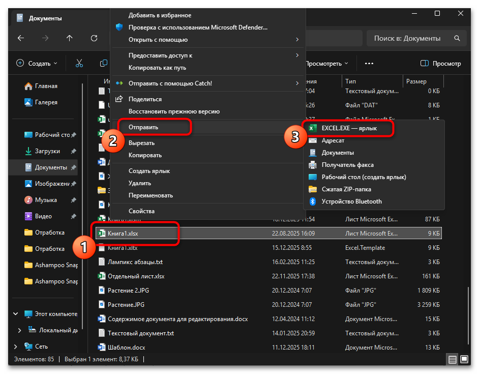This screenshot has height=374, width=479.
Task: Open the Создать dropdown
Action: [37, 63]
